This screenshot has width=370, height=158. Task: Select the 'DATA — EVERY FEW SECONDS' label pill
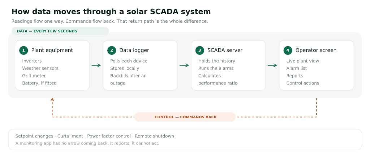point(60,31)
